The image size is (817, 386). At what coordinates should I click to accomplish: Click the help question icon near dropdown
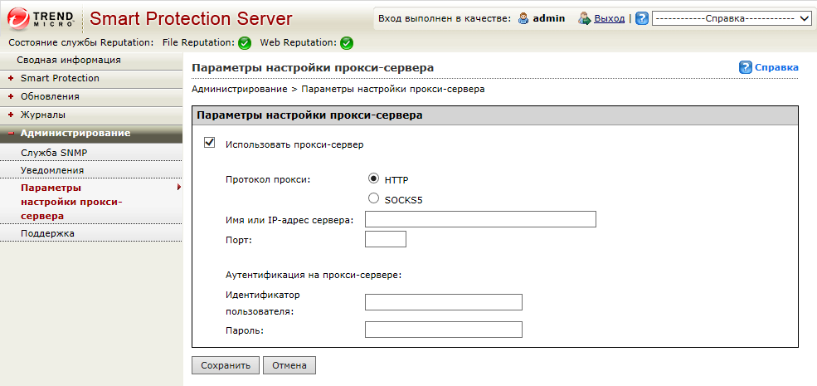(x=641, y=18)
